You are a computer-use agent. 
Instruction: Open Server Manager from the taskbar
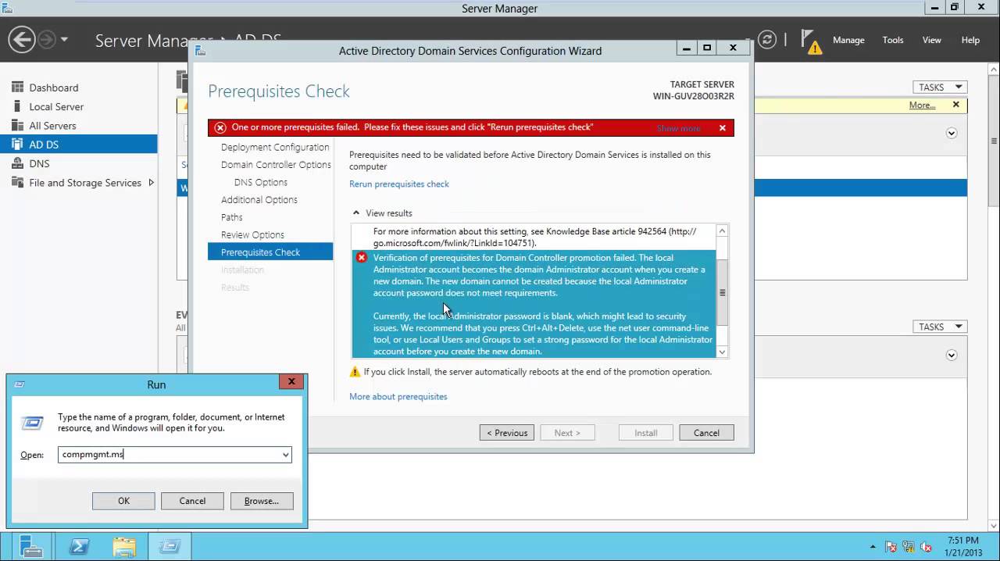(31, 546)
